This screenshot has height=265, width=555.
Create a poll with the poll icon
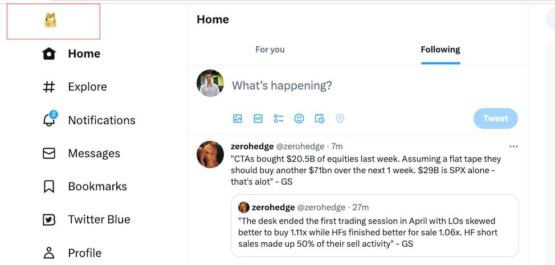pos(279,119)
